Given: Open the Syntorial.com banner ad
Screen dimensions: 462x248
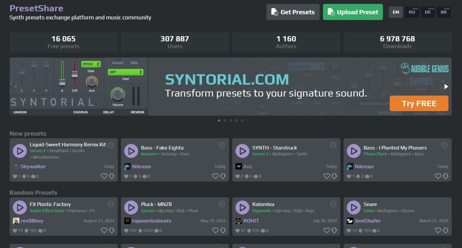Looking at the screenshot, I should [x=231, y=86].
